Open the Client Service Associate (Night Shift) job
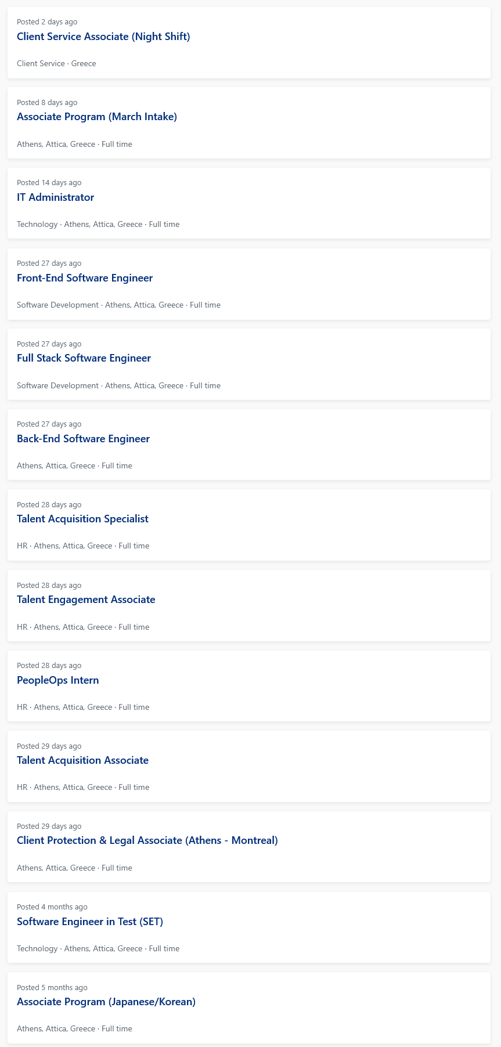Viewport: 501px width, 1047px height. (x=103, y=37)
